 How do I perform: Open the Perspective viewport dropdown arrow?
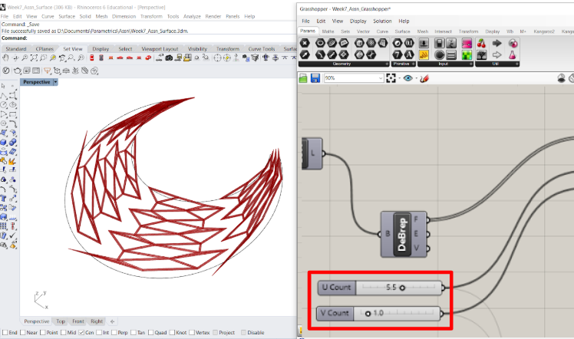click(x=55, y=82)
